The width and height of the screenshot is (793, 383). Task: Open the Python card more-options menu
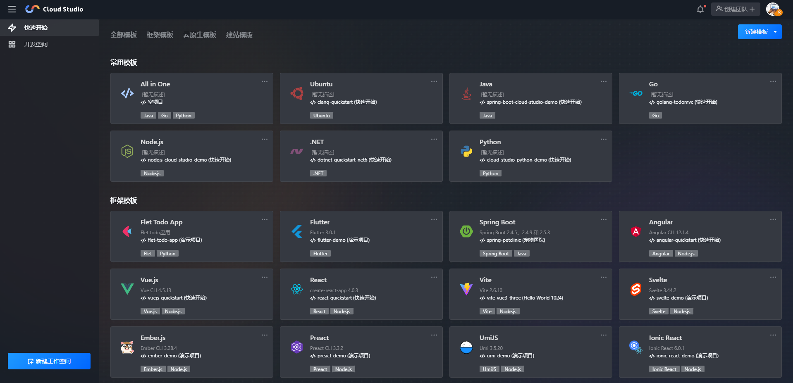coord(604,139)
